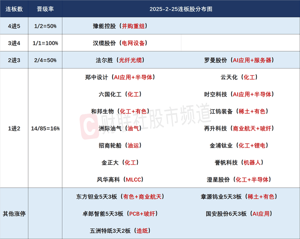
Task: Click the 其他涨停 row label
Action: (x=14, y=213)
